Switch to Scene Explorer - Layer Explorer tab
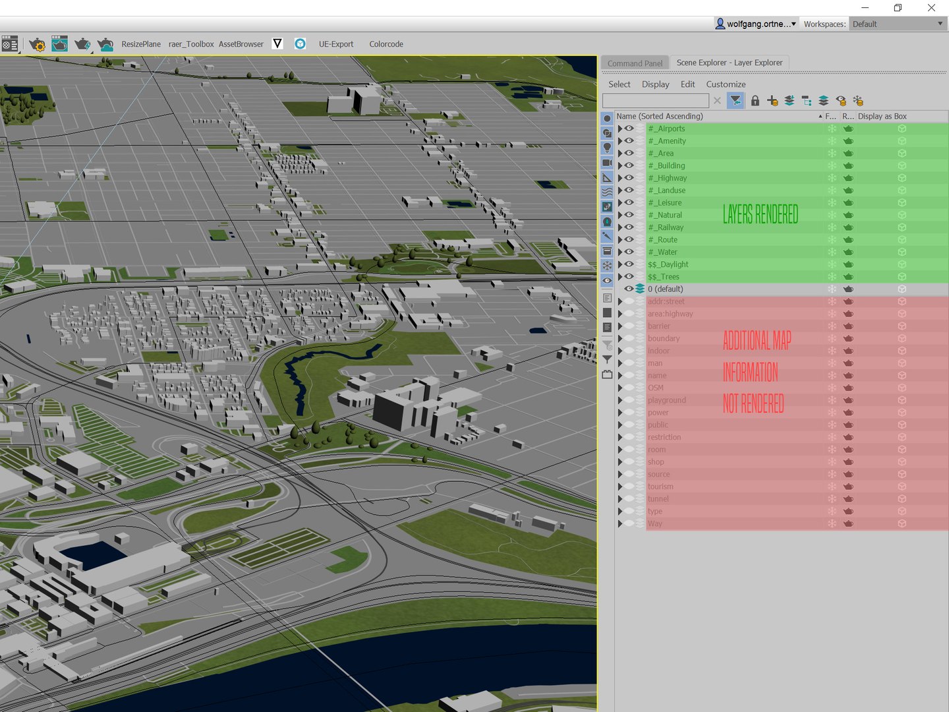 pyautogui.click(x=730, y=63)
